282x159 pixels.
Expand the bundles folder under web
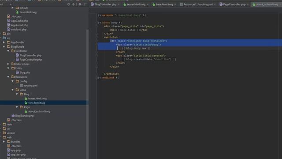[4, 142]
